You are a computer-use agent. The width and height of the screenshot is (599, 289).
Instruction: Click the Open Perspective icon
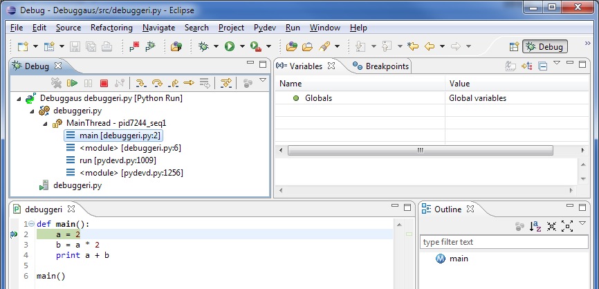(514, 46)
